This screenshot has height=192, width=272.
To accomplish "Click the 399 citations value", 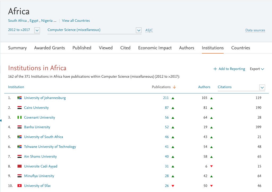I will (x=258, y=127).
